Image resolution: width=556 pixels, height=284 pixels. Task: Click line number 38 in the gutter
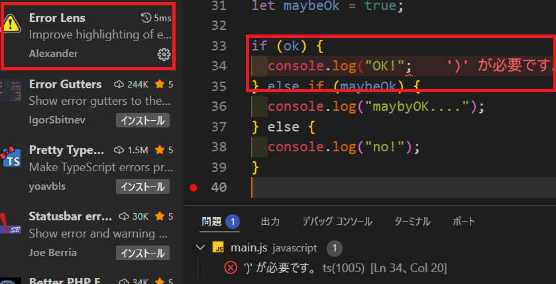point(219,147)
